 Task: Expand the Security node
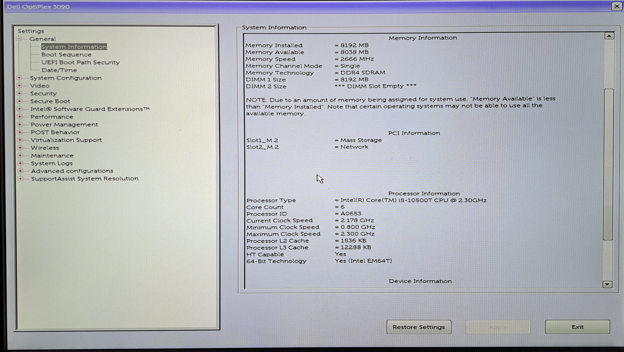point(20,94)
